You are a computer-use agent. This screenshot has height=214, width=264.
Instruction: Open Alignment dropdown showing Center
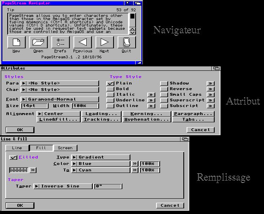tap(59, 114)
